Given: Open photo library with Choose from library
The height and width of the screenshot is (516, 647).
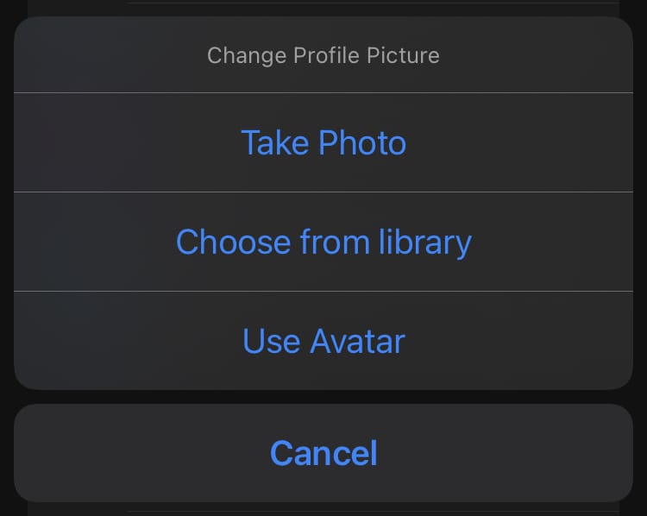Looking at the screenshot, I should coord(323,242).
